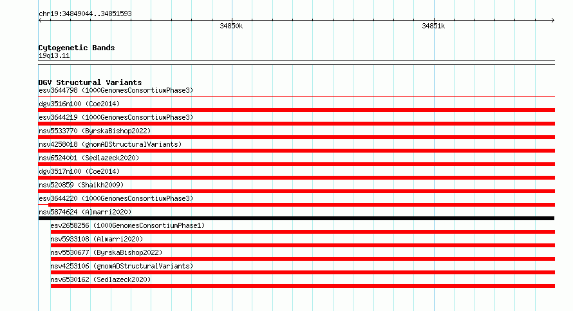Click the 34850k ruler label

pyautogui.click(x=231, y=26)
